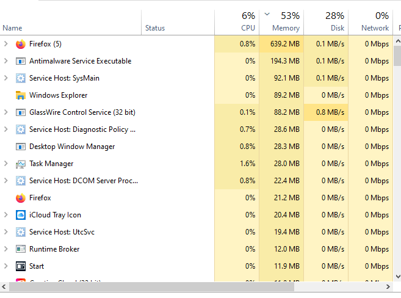
Task: Expand Antimalware Service Executable row
Action: pos(5,61)
